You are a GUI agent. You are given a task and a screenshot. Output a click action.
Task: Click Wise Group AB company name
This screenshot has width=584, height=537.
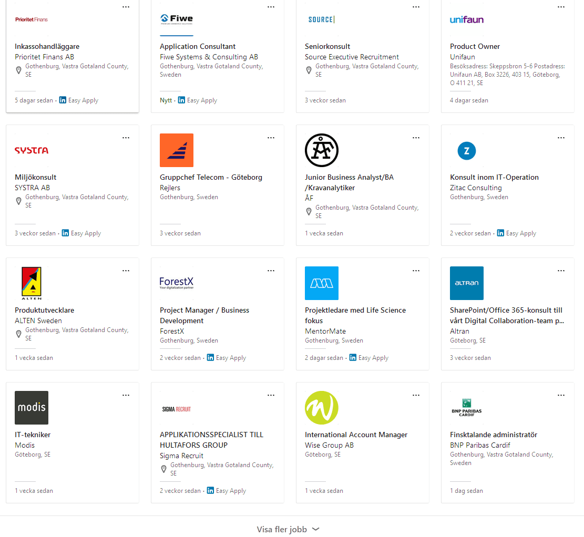click(x=329, y=445)
